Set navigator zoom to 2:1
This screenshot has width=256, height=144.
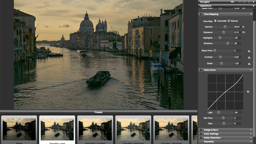pyautogui.click(x=245, y=2)
